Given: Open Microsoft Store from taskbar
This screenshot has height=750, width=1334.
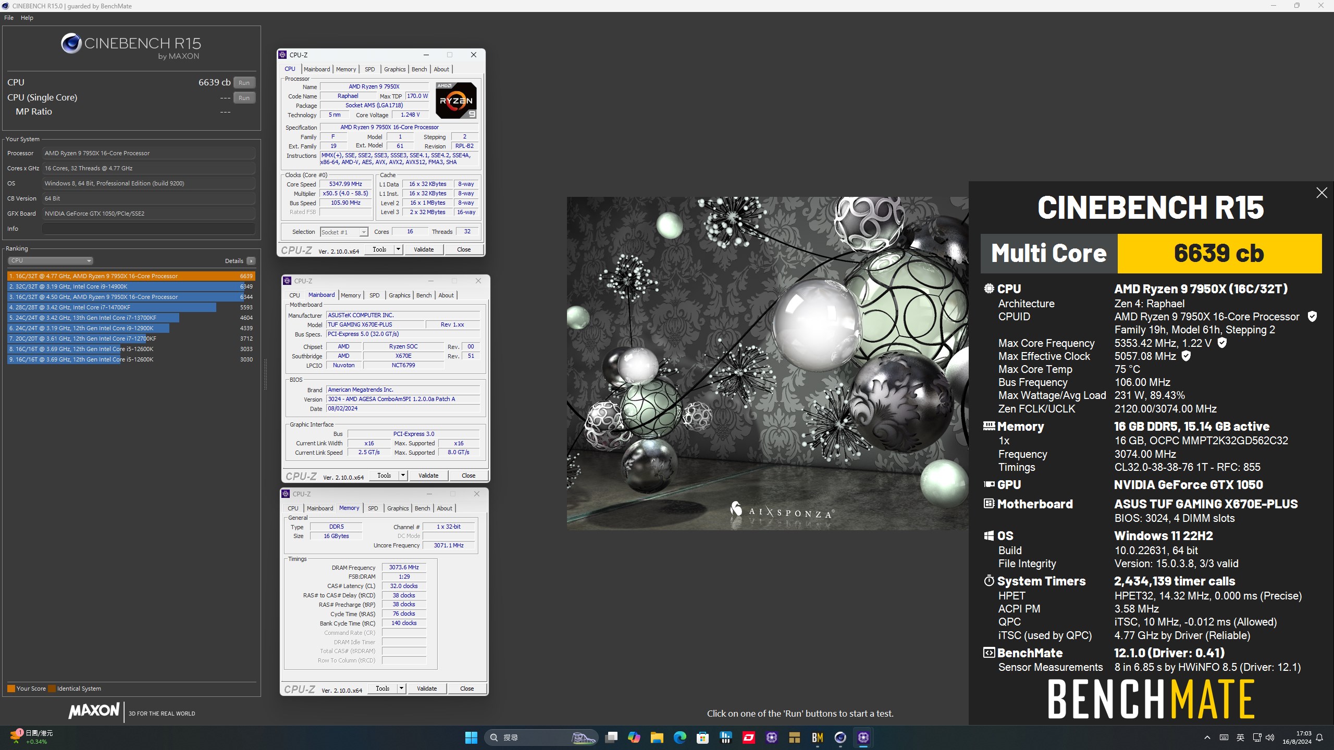Looking at the screenshot, I should pos(702,737).
